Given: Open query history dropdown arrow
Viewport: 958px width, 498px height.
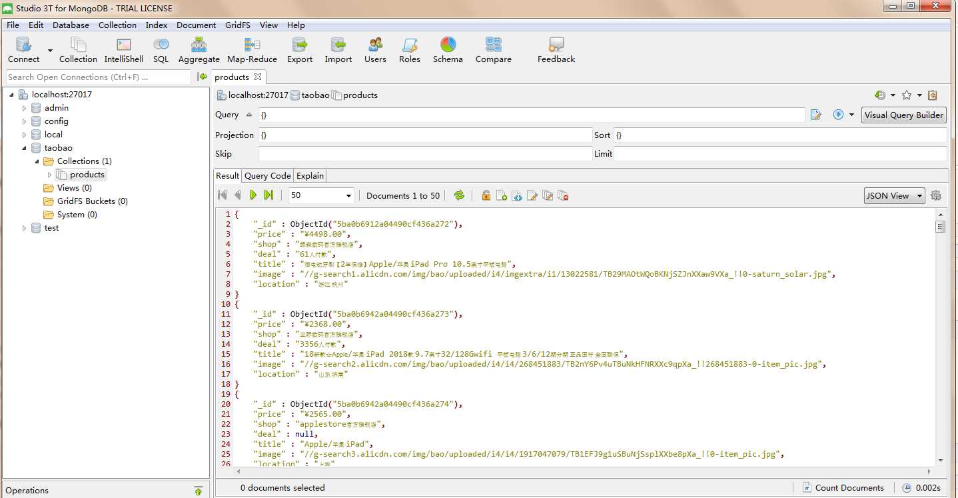Looking at the screenshot, I should point(893,95).
